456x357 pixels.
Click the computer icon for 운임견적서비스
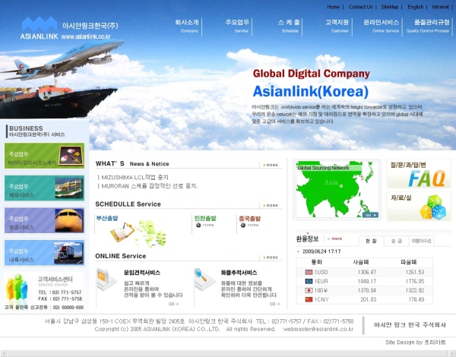(x=106, y=280)
